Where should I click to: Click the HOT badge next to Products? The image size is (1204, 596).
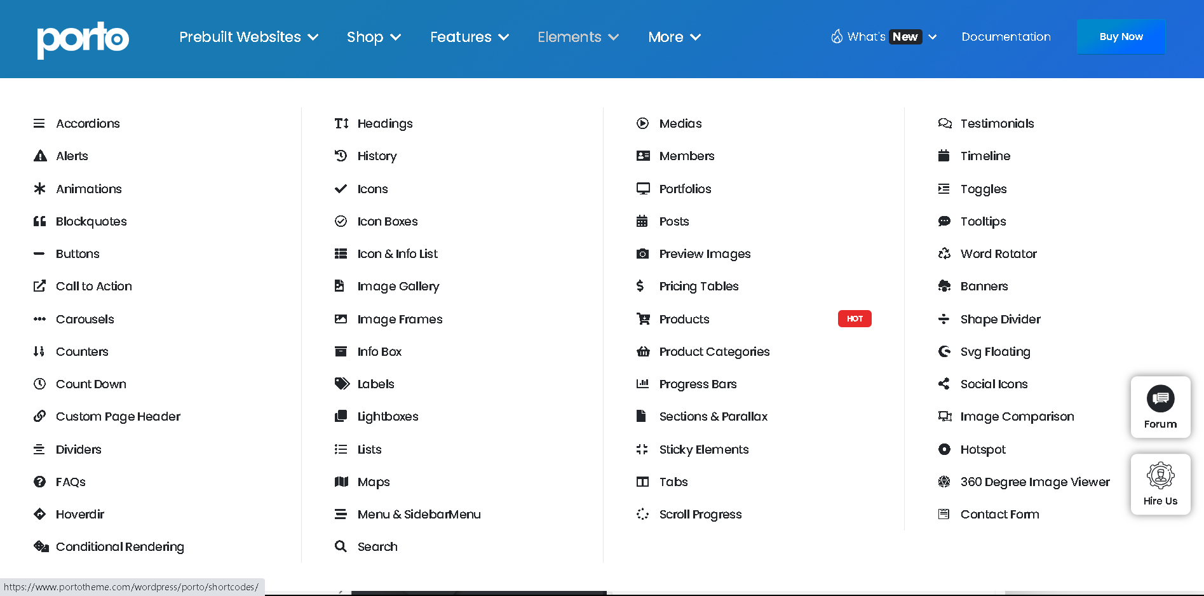click(x=855, y=319)
